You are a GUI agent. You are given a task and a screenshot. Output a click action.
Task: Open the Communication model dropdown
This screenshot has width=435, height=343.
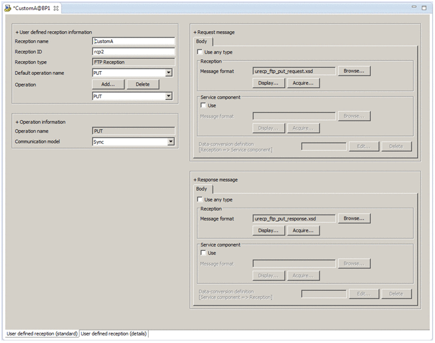click(170, 142)
